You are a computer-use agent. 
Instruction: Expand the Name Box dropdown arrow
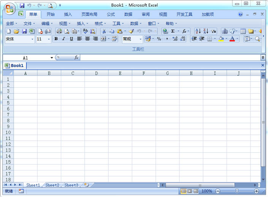tap(52, 58)
